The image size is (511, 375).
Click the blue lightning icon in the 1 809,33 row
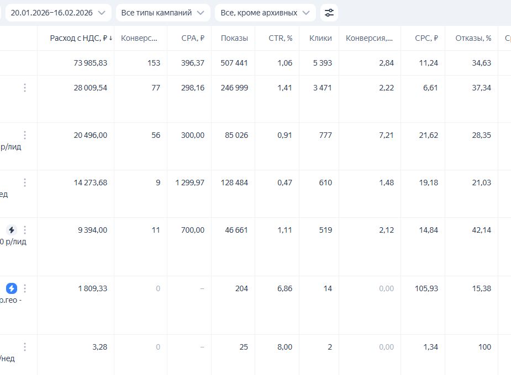12,288
